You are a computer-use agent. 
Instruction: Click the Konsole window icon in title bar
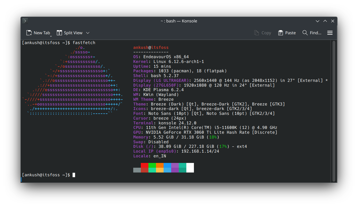(x=25, y=21)
